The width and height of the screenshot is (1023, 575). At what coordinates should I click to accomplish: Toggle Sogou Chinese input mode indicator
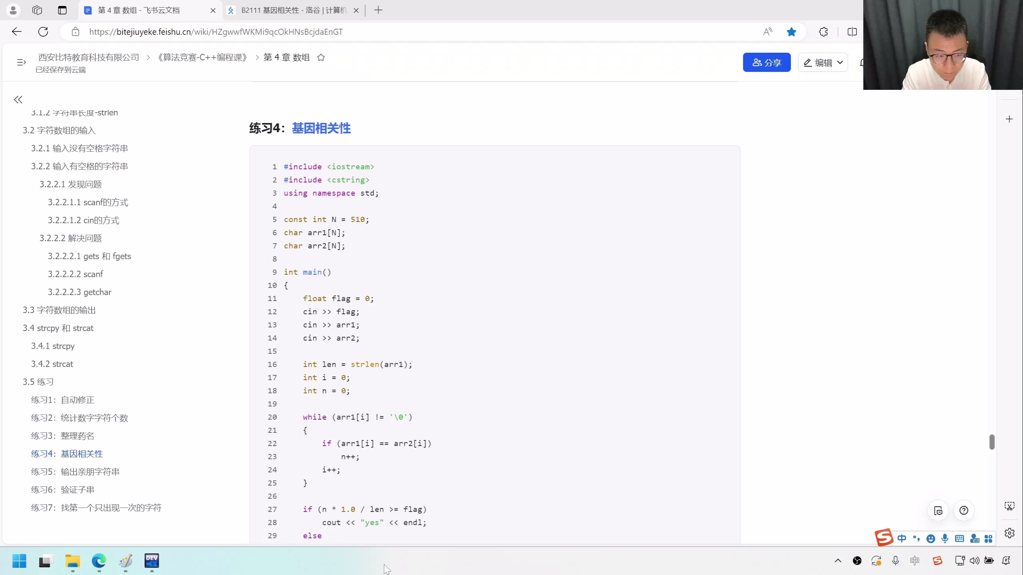coord(902,538)
